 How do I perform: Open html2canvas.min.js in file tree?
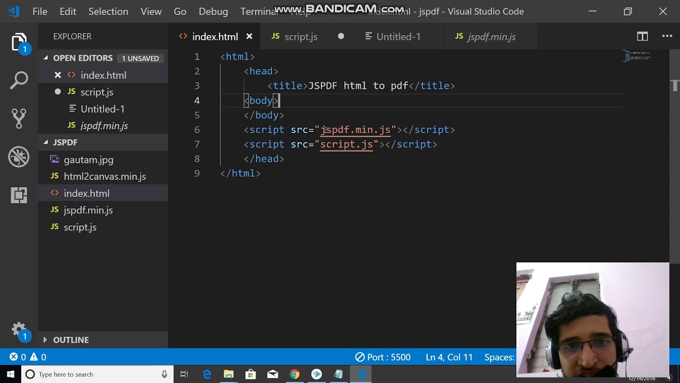coord(105,177)
